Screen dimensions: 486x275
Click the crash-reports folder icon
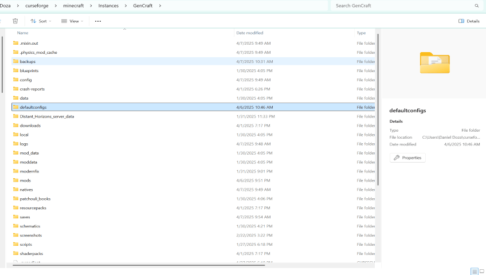(16, 89)
